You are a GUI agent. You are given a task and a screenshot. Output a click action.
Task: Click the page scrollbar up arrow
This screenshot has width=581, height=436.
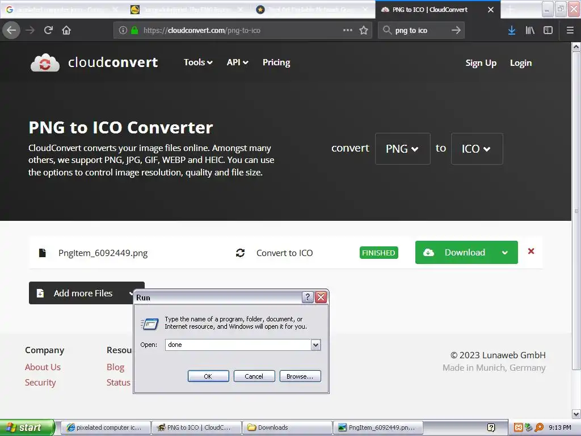click(576, 47)
